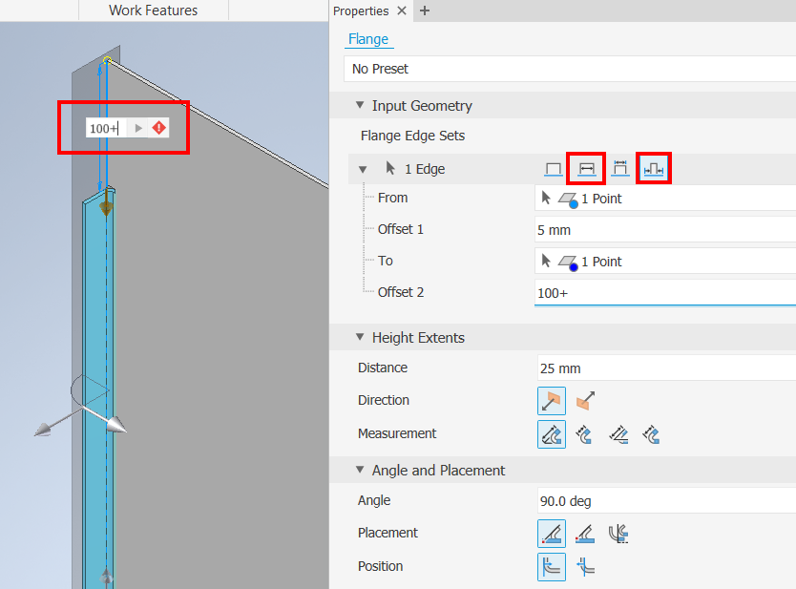Enable the first Direction option
The width and height of the screenshot is (796, 589).
click(x=552, y=400)
